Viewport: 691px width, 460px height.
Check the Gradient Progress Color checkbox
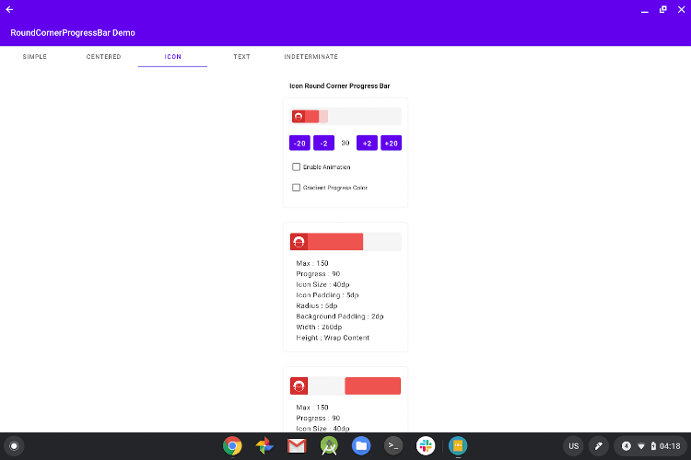[296, 188]
